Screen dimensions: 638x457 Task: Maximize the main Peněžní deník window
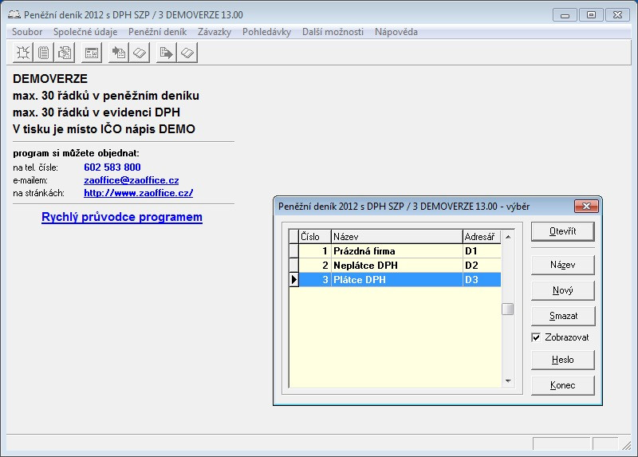click(591, 15)
